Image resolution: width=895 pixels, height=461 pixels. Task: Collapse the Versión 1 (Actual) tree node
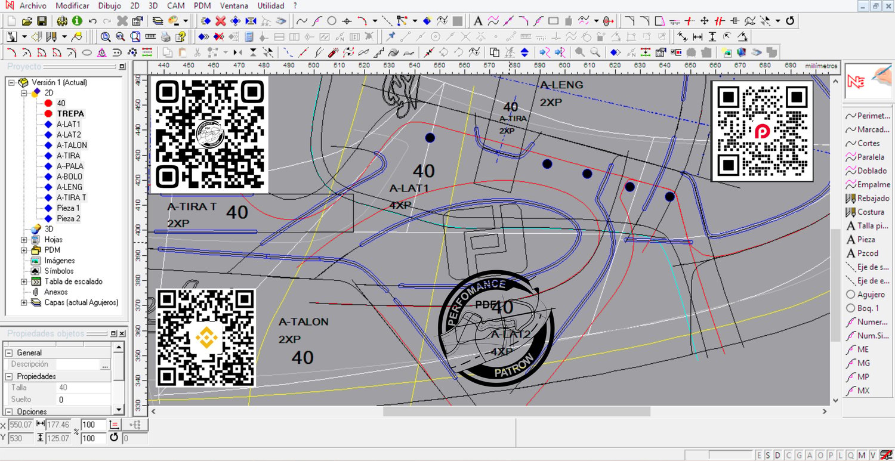click(11, 82)
